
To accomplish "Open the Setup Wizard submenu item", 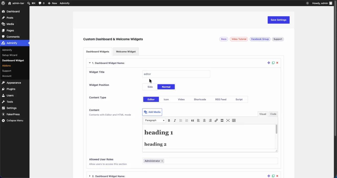I will pos(10,55).
